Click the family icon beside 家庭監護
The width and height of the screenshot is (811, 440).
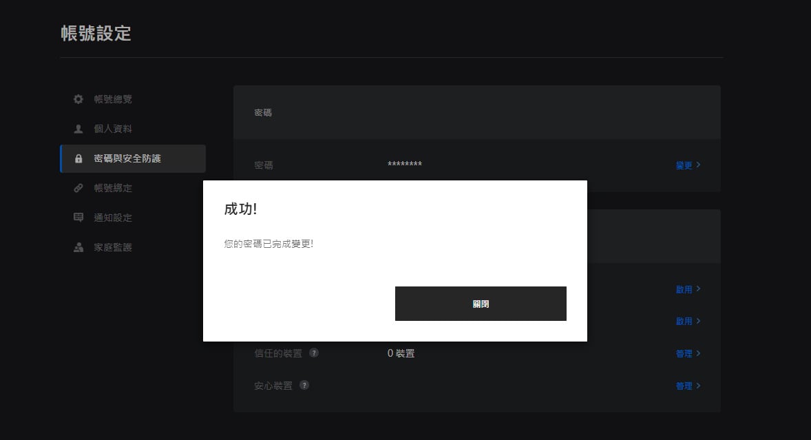coord(78,247)
